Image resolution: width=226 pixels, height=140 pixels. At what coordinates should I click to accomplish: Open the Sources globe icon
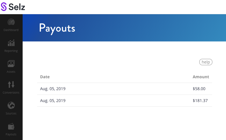tap(11, 106)
